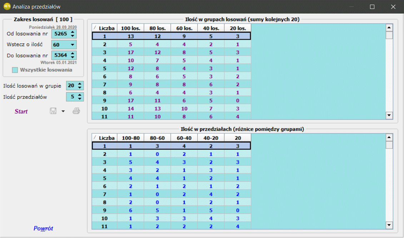Click the 60 los. column header
The height and width of the screenshot is (238, 404).
point(184,28)
